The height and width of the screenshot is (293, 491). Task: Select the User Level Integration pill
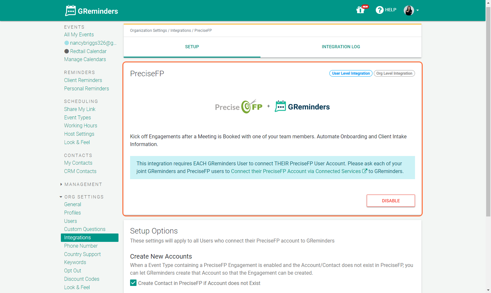(351, 73)
